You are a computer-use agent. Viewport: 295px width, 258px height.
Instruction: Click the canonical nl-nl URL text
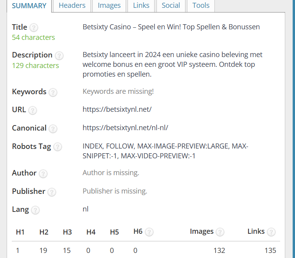click(x=125, y=128)
